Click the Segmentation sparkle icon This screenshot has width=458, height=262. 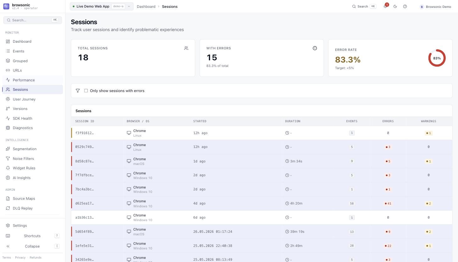(x=8, y=149)
